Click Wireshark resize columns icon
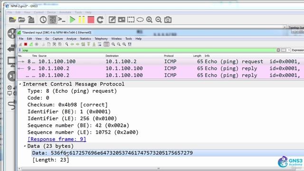Viewport: 304px width, 171px height. click(130, 44)
